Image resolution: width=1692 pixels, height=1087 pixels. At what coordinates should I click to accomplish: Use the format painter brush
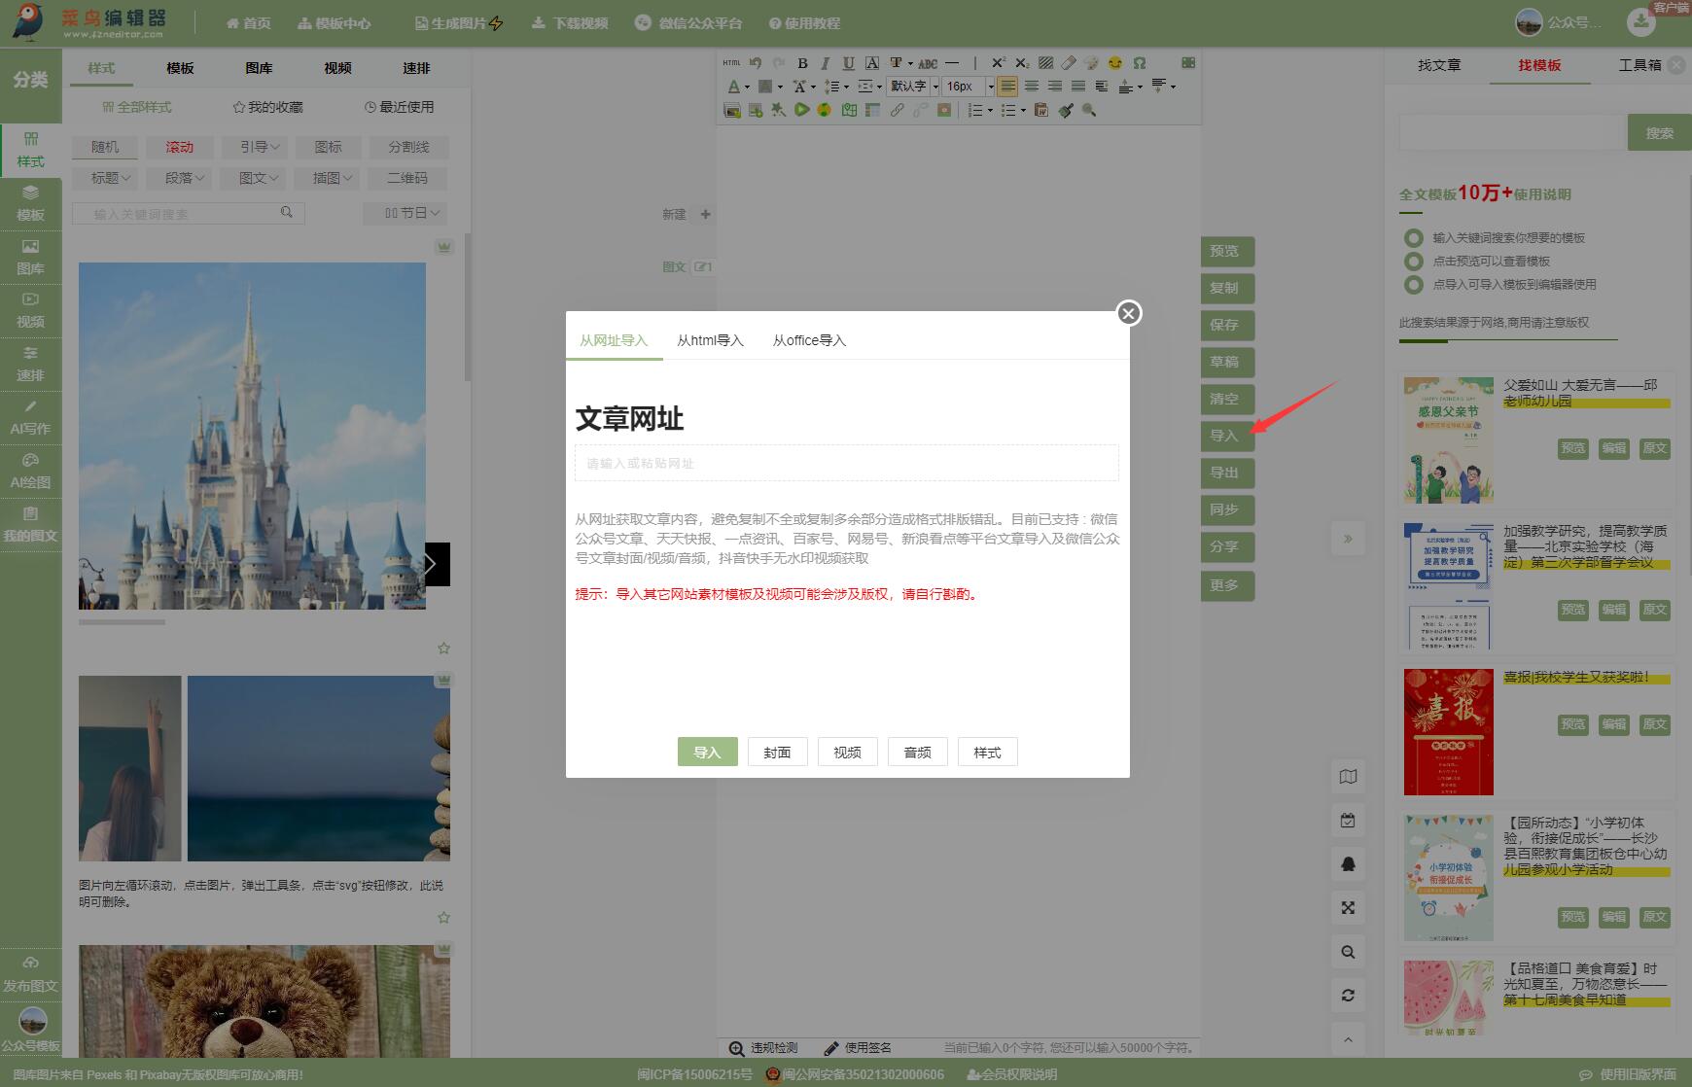tap(1066, 110)
